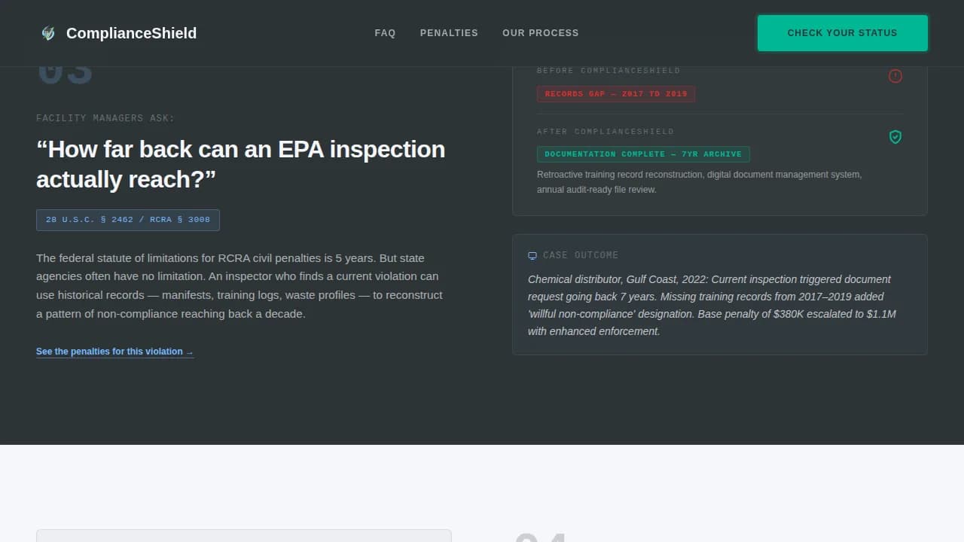Viewport: 964px width, 542px height.
Task: Open the FAQ nav item
Action: coord(385,33)
